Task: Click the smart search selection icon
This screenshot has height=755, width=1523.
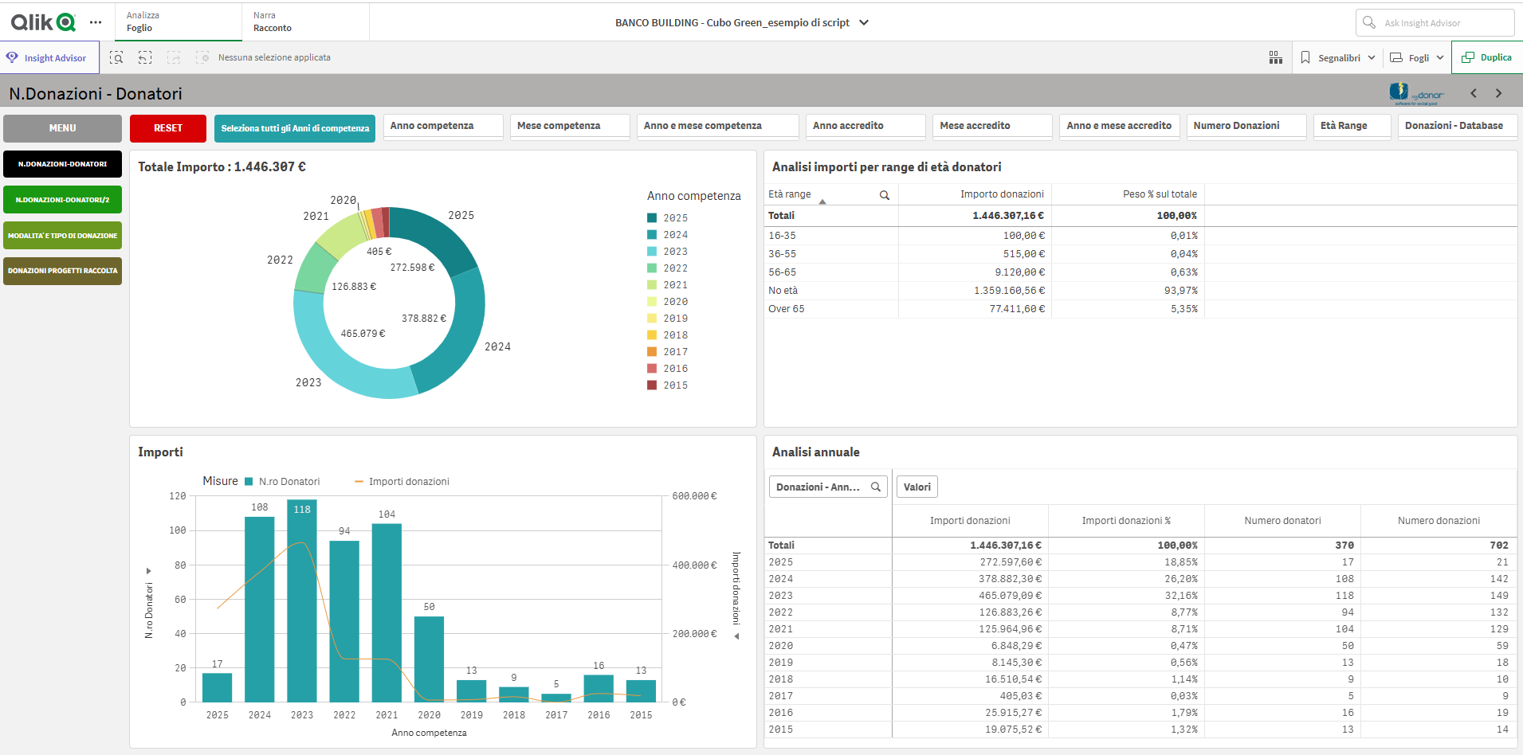Action: (x=116, y=57)
